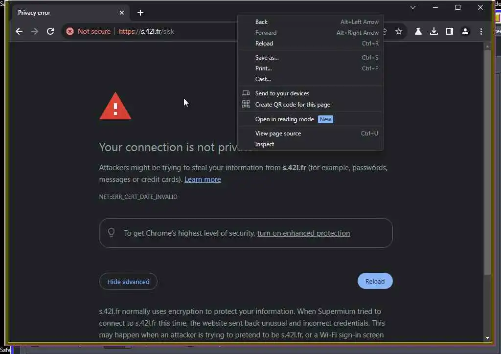Click the page vertical scrollbar thumb
Screen dimensions: 501x354
click(487, 163)
